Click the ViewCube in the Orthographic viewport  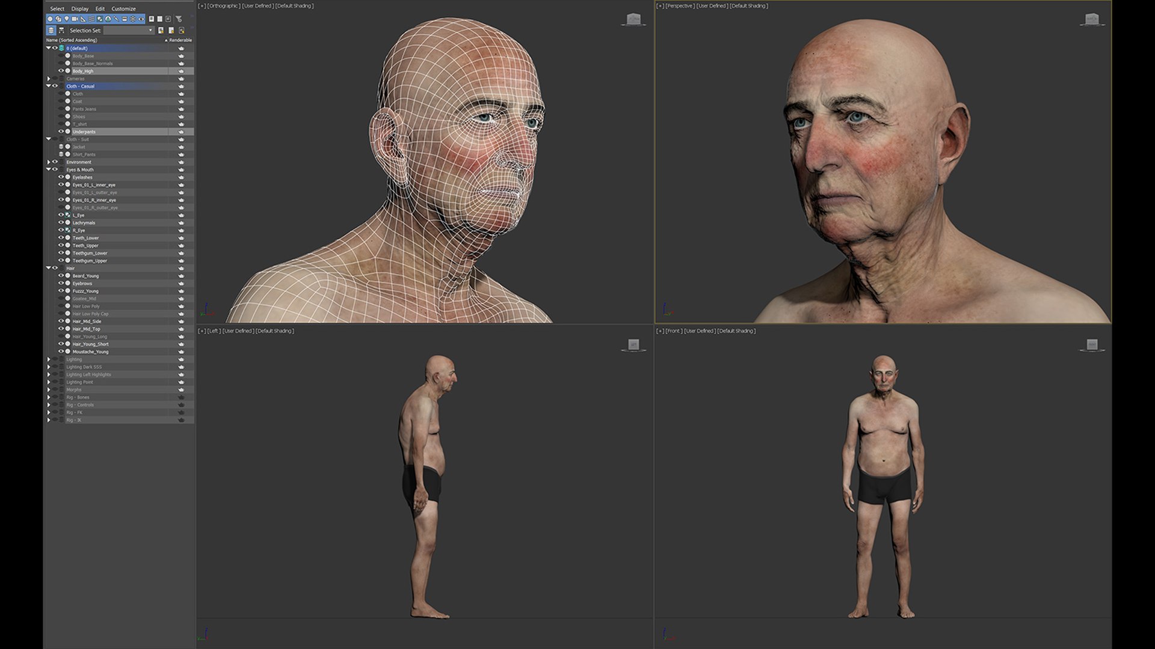click(x=633, y=20)
